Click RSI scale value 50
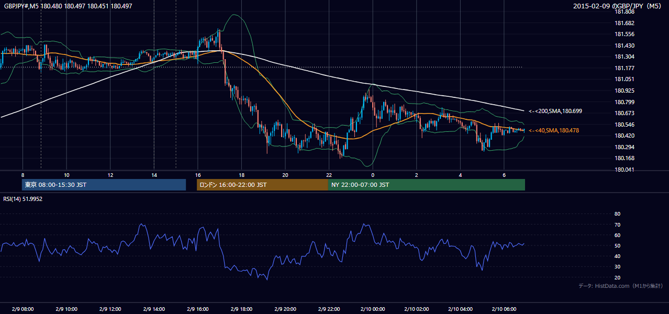The height and width of the screenshot is (314, 669). 617,245
